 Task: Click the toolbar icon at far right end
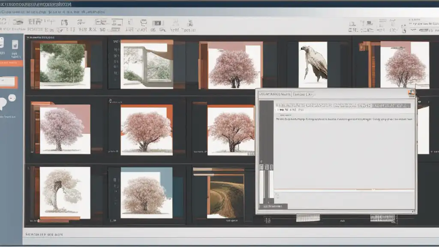pyautogui.click(x=433, y=30)
